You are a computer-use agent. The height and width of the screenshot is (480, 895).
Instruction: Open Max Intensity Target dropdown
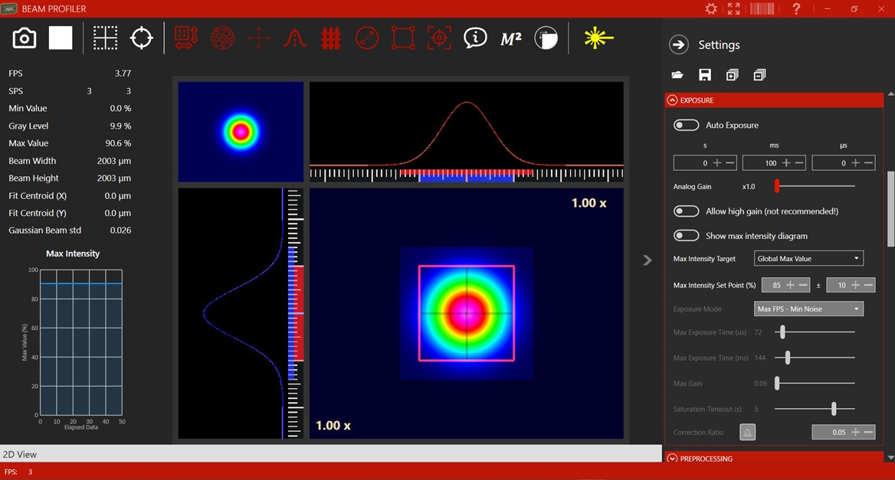click(x=808, y=258)
